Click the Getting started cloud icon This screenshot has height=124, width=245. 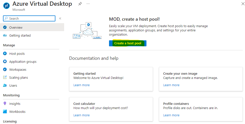point(5,35)
